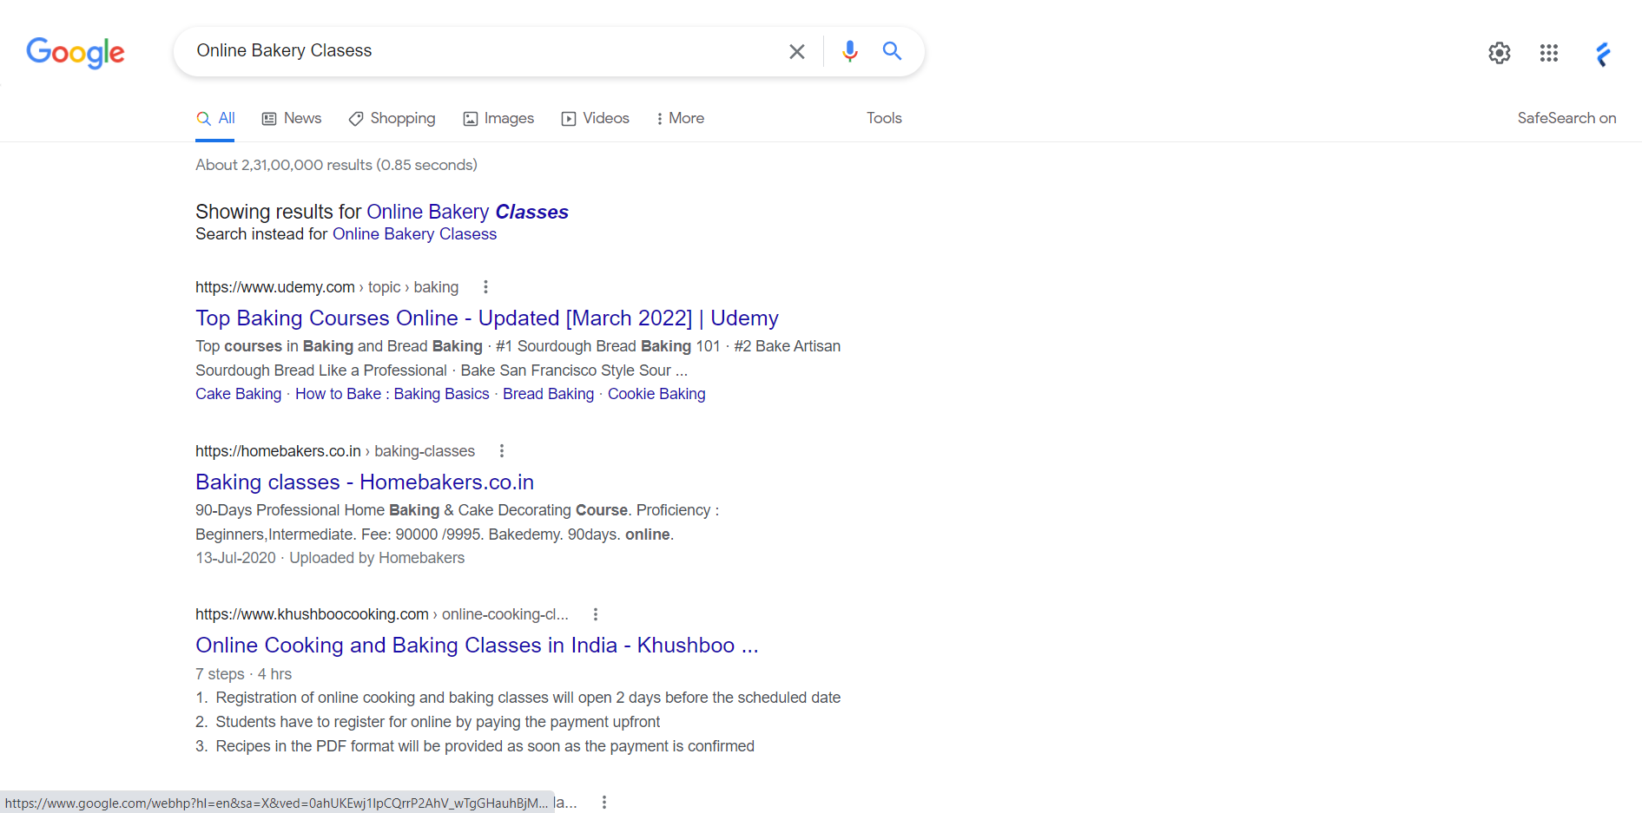
Task: Click step 2 Students have to register text
Action: (x=438, y=722)
